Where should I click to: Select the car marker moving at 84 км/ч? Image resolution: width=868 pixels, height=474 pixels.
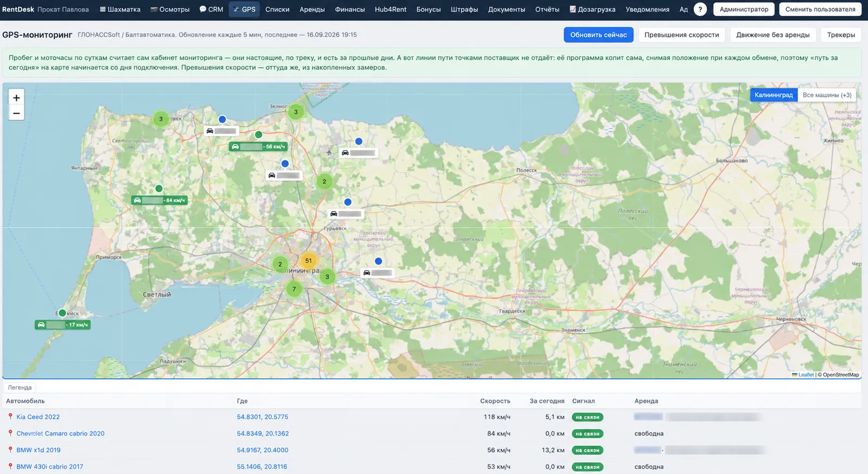click(x=159, y=200)
